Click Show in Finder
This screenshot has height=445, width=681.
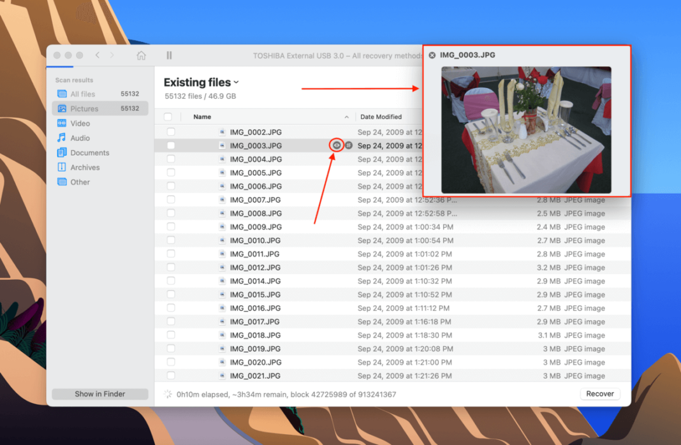pos(99,393)
